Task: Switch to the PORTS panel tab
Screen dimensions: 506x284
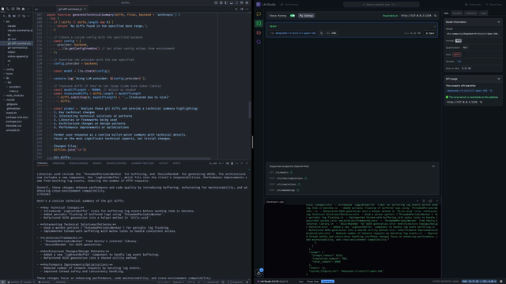Action: pyautogui.click(x=176, y=163)
